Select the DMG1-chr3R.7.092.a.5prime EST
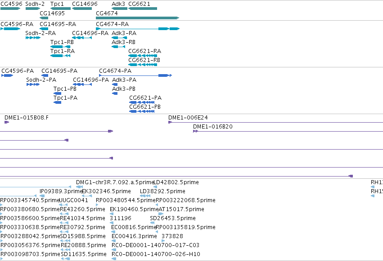 pyautogui.click(x=115, y=182)
